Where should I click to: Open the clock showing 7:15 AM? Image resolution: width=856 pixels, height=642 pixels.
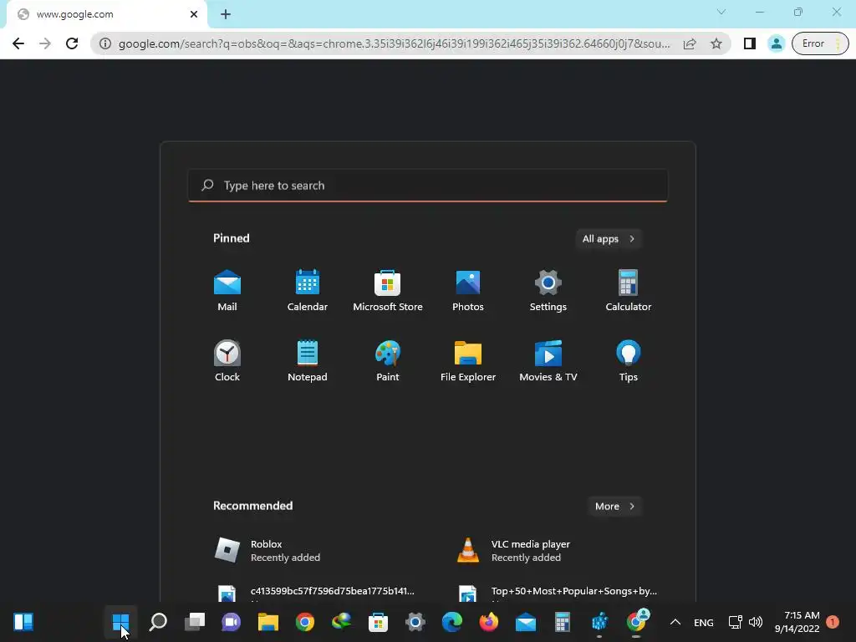[x=797, y=622]
